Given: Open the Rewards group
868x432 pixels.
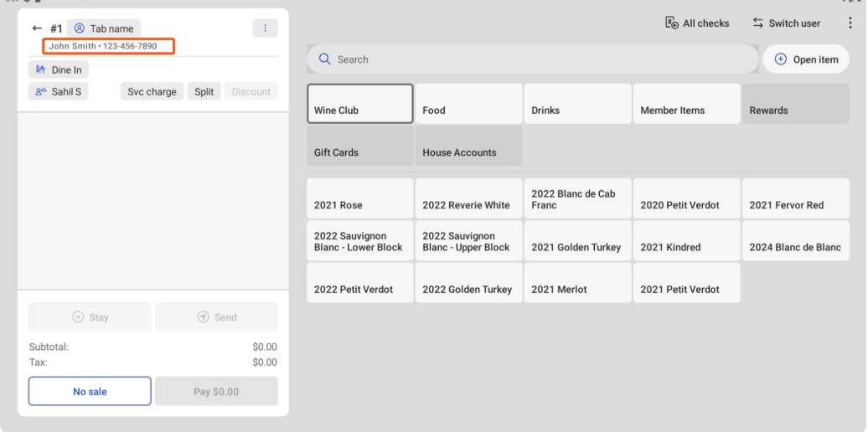Looking at the screenshot, I should point(796,104).
